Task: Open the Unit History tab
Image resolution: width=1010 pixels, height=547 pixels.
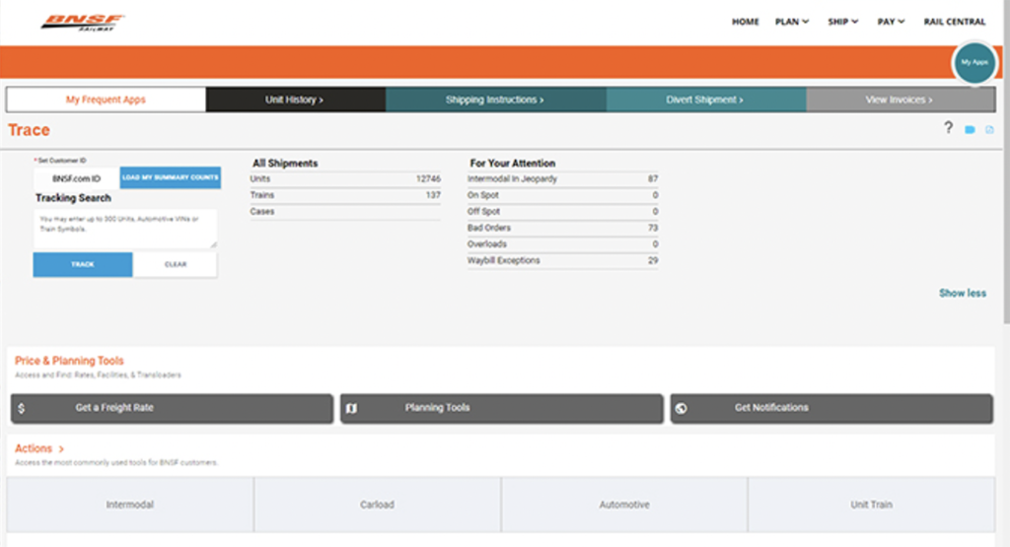Action: pos(295,100)
